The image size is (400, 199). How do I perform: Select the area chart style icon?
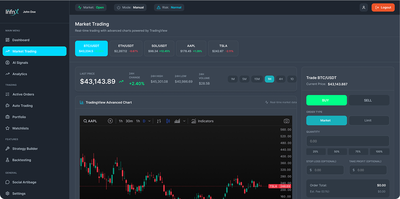tap(177, 121)
